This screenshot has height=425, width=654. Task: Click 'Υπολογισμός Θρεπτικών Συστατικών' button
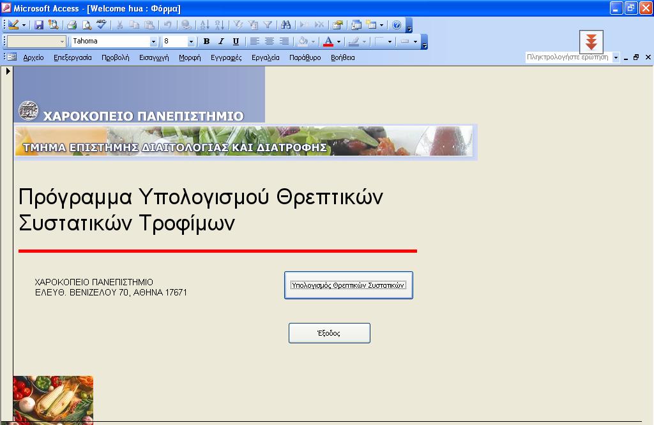(349, 285)
